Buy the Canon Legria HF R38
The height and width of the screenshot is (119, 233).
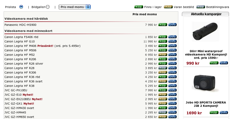pyautogui.click(x=163, y=85)
